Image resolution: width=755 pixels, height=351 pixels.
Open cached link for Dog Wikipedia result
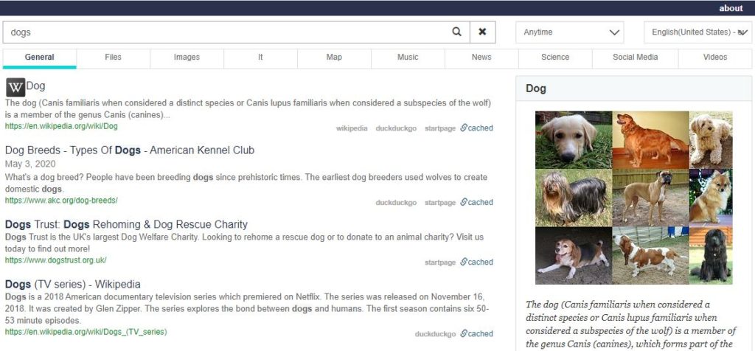(477, 128)
